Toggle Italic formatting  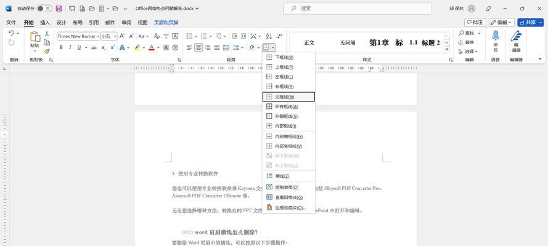point(70,47)
